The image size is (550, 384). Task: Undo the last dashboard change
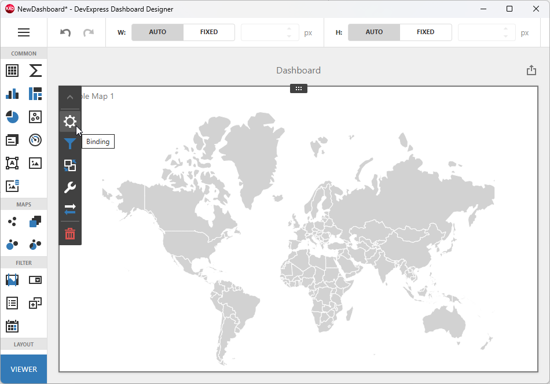click(65, 32)
